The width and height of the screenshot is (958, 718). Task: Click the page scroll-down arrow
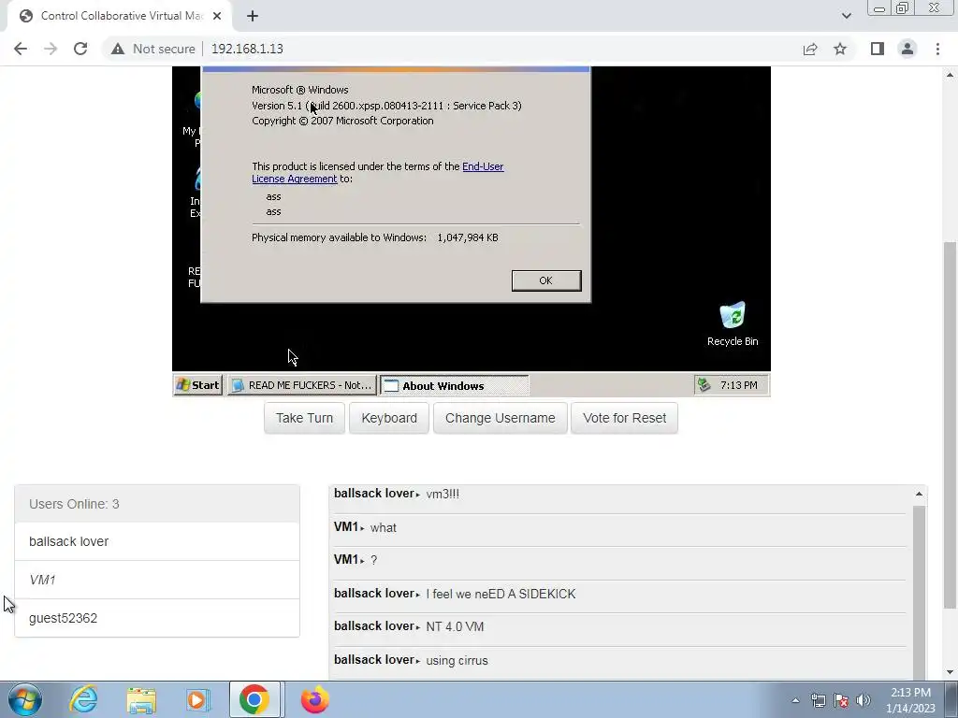[x=950, y=671]
